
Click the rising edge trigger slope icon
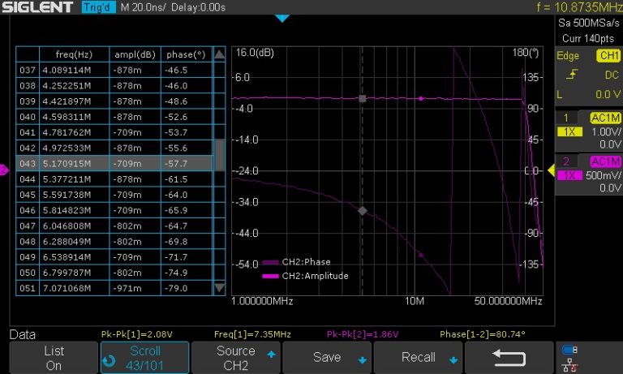(573, 75)
